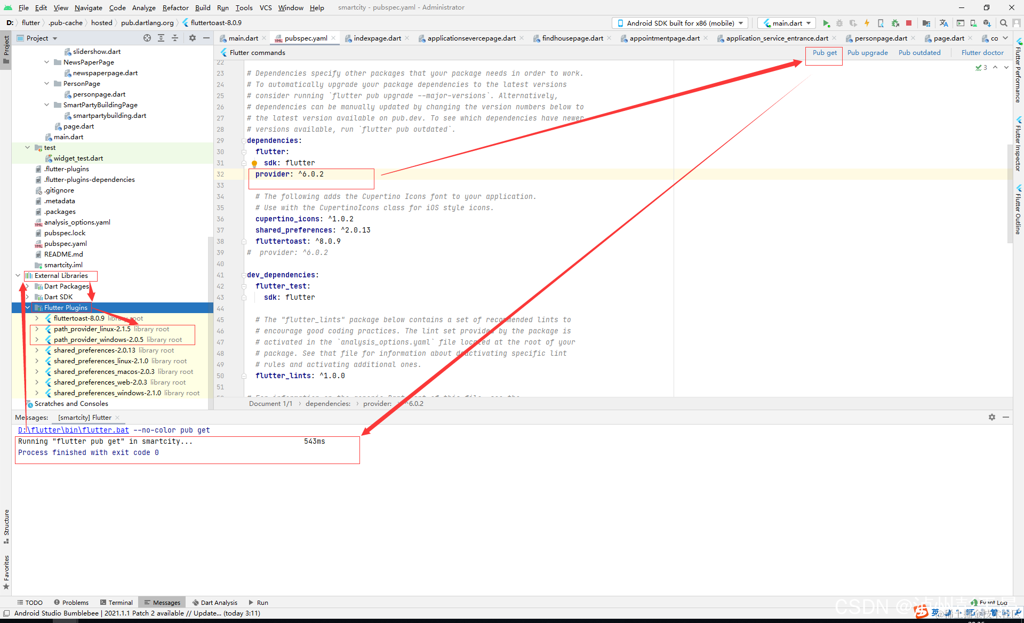The image size is (1024, 623).
Task: Collapse the Flutter Plugins tree node
Action: tap(27, 308)
